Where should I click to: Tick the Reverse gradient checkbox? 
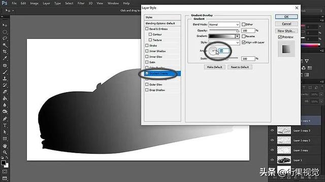pyautogui.click(x=244, y=36)
